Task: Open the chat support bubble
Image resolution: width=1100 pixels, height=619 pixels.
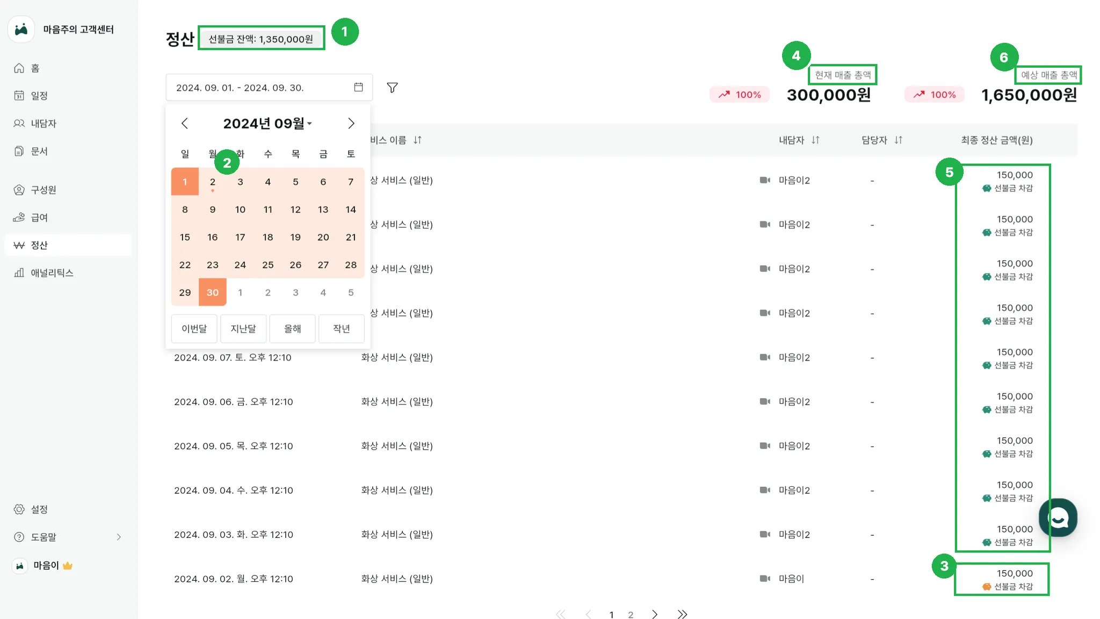Action: (x=1058, y=518)
